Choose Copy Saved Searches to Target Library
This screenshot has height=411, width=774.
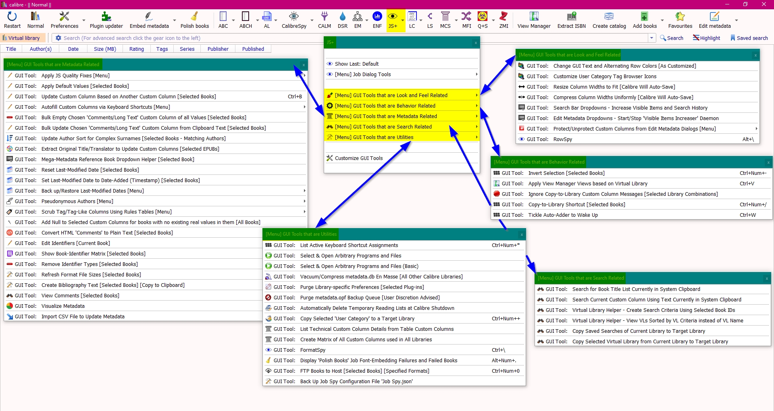tap(653, 331)
